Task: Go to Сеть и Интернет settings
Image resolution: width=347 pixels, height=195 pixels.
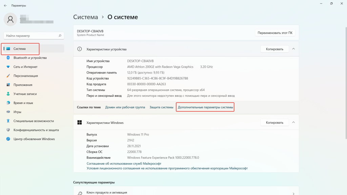Action: (34, 67)
